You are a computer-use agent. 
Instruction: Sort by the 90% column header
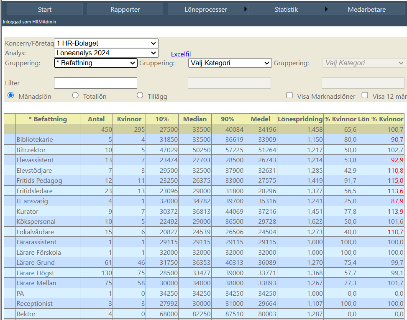228,119
